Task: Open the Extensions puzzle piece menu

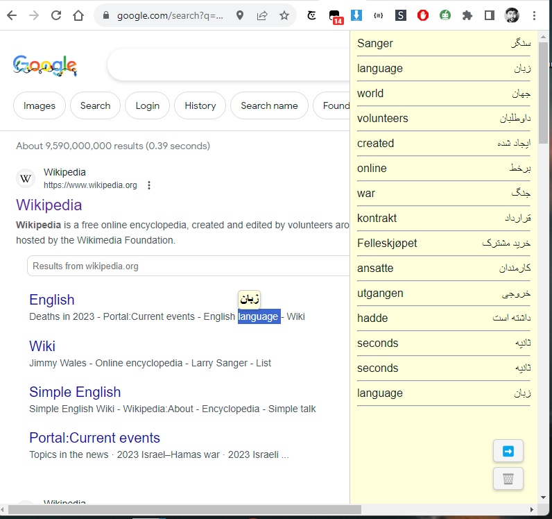Action: [x=467, y=15]
